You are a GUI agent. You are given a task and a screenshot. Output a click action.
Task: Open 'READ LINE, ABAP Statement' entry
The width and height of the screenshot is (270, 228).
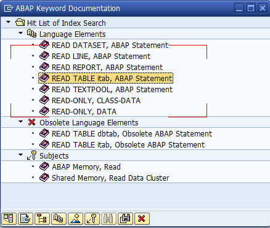click(101, 57)
